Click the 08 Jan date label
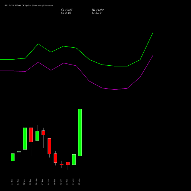 [x=49, y=182]
